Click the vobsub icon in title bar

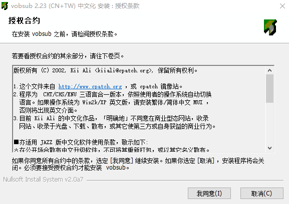[5, 6]
